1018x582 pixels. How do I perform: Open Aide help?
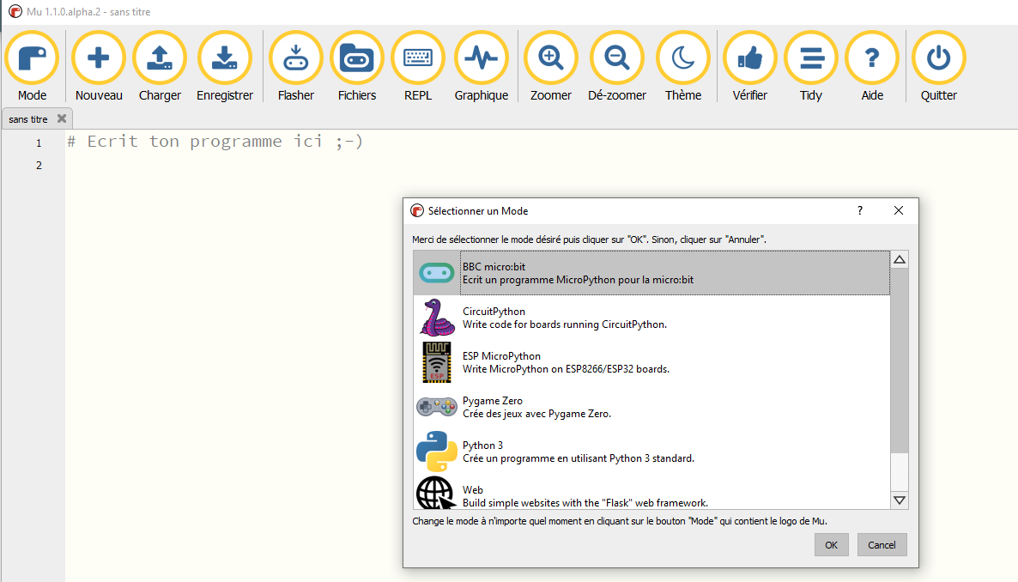pyautogui.click(x=872, y=66)
